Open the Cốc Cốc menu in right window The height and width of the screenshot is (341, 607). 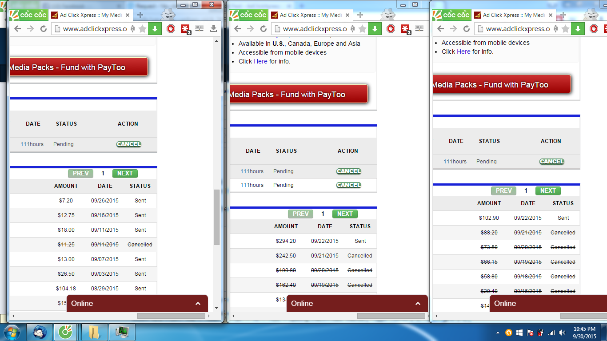(451, 15)
